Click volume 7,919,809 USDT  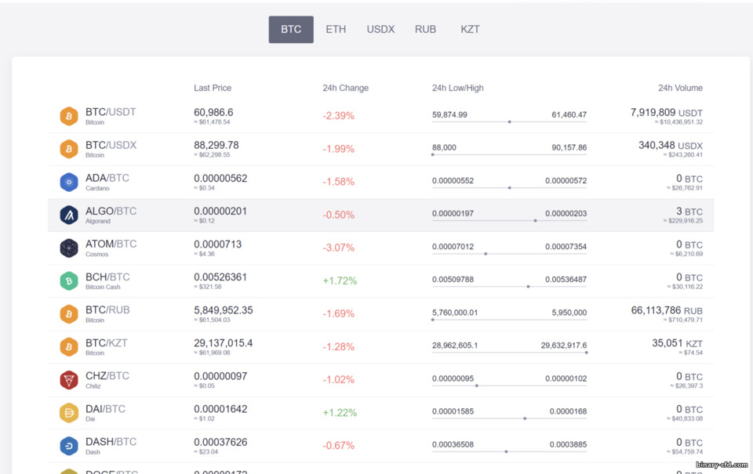click(x=667, y=113)
